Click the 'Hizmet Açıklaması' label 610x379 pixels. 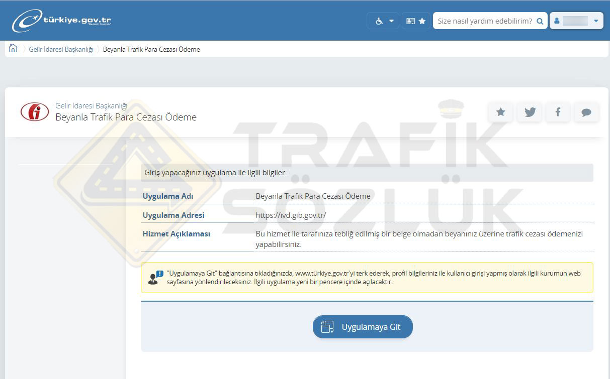coord(177,234)
